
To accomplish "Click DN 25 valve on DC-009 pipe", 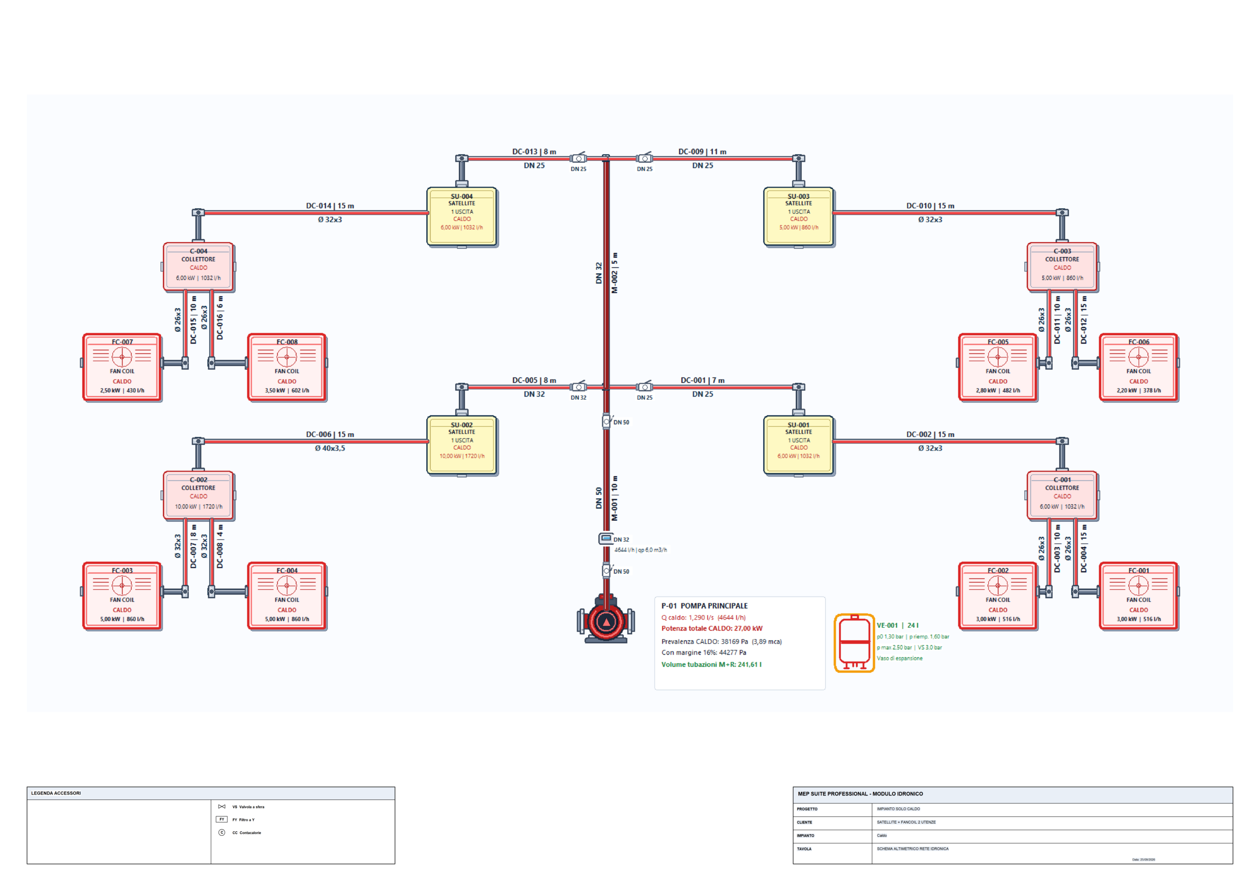I will (645, 158).
